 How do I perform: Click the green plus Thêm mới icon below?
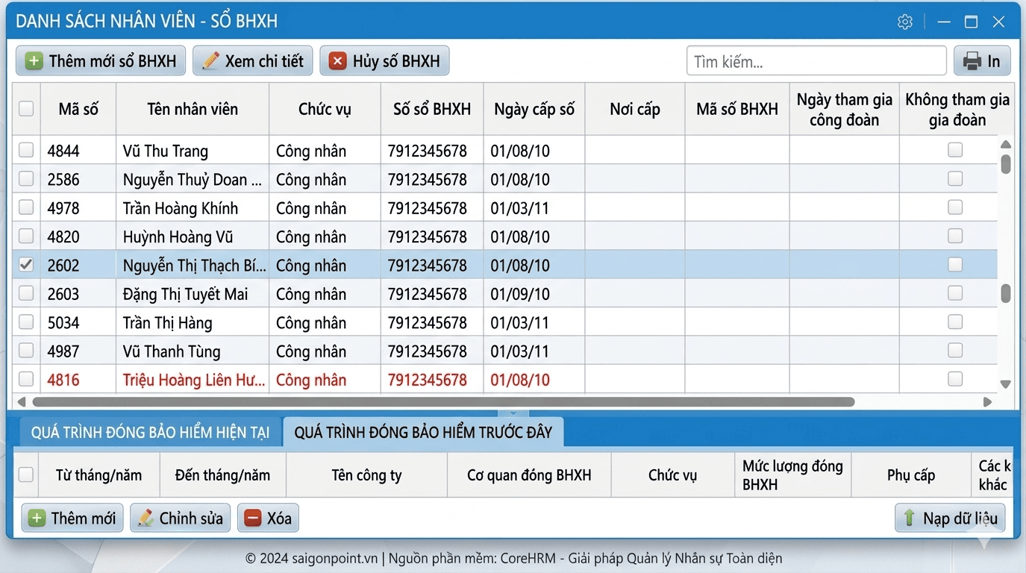pyautogui.click(x=37, y=519)
